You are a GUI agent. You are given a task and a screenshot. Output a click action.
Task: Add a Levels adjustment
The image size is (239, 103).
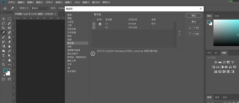220,62
